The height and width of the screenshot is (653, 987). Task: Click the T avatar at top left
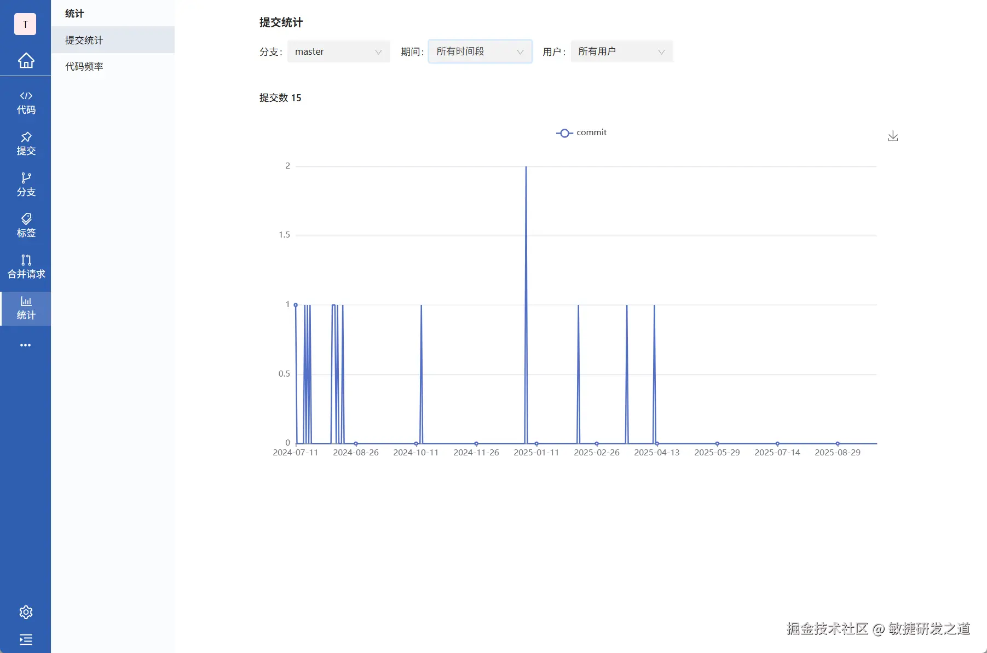pos(25,24)
